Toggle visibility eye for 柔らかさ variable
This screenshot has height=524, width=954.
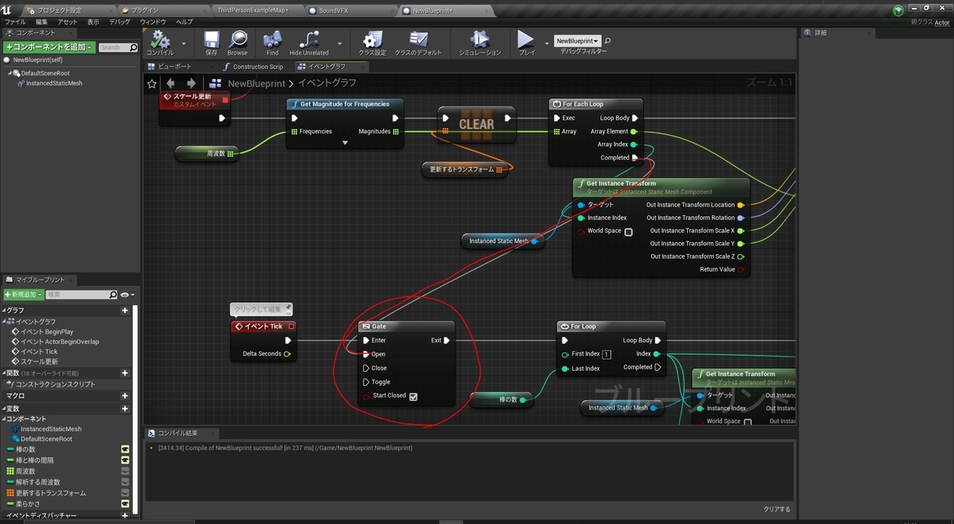tap(125, 503)
